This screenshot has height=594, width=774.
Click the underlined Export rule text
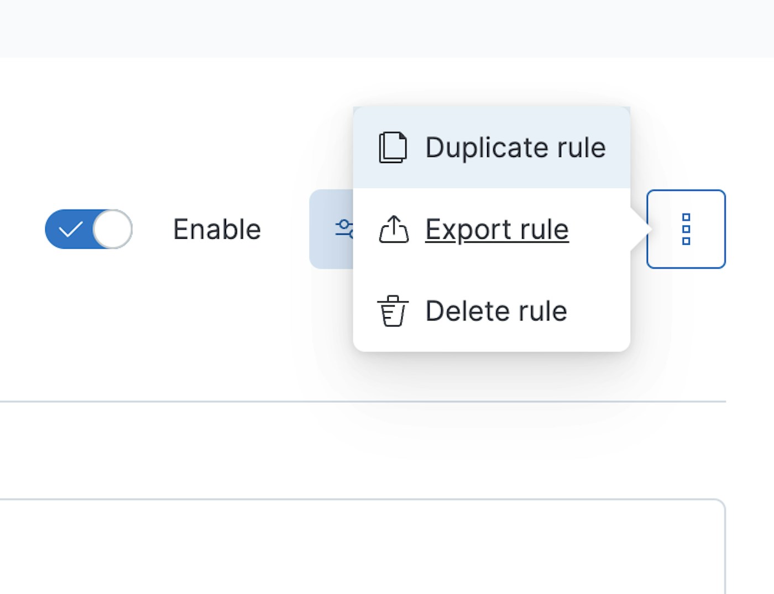tap(496, 229)
